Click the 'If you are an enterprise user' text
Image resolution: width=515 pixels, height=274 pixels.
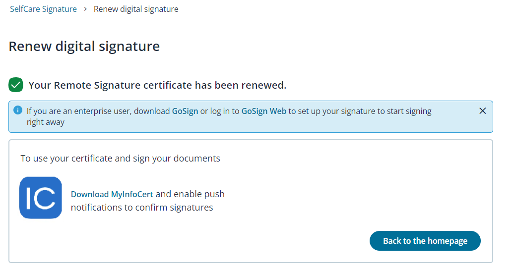(79, 111)
